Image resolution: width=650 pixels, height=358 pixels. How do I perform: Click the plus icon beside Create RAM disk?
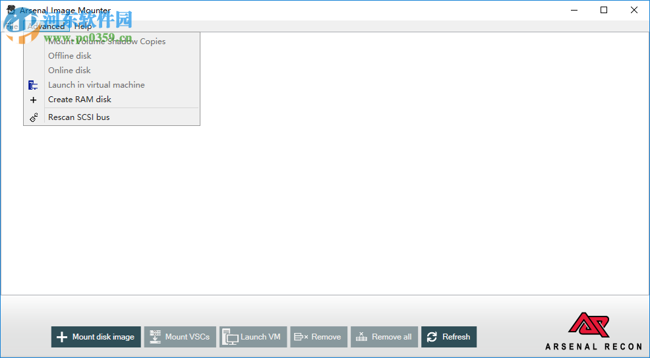(33, 100)
